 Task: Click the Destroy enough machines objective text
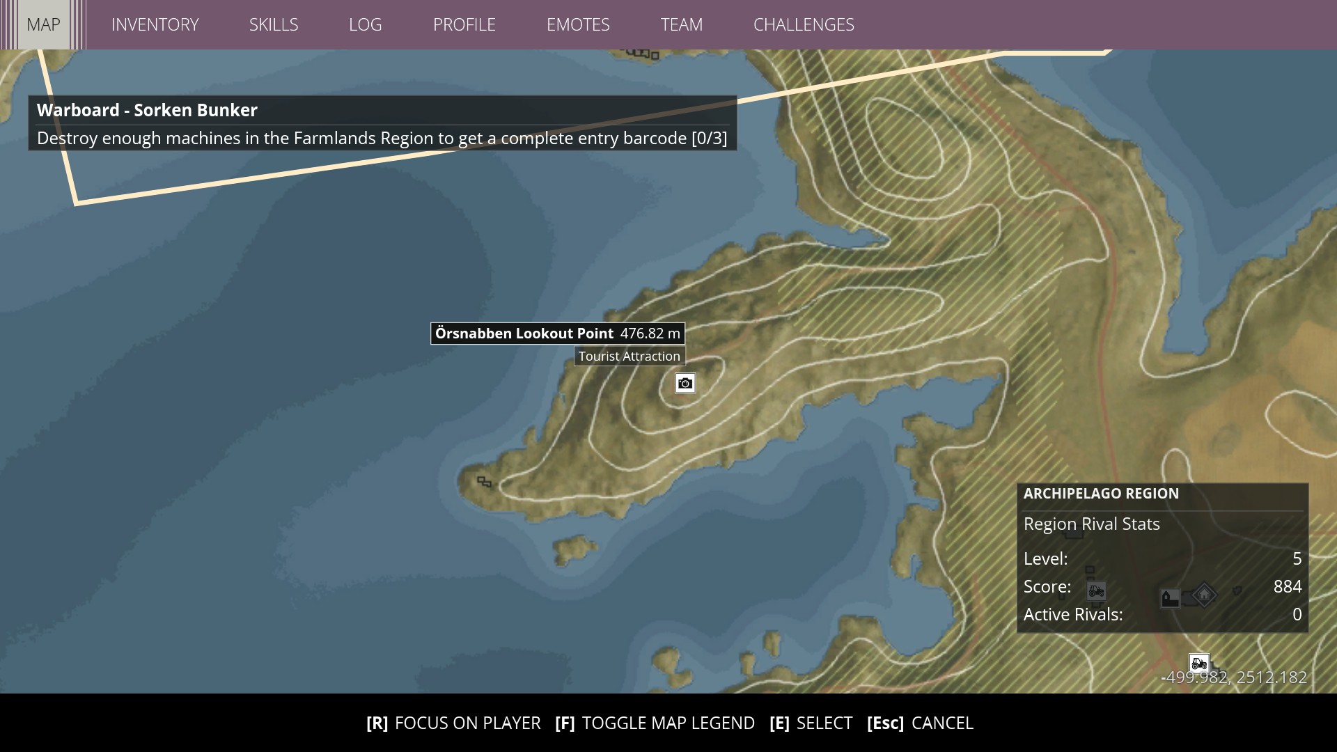tap(382, 138)
